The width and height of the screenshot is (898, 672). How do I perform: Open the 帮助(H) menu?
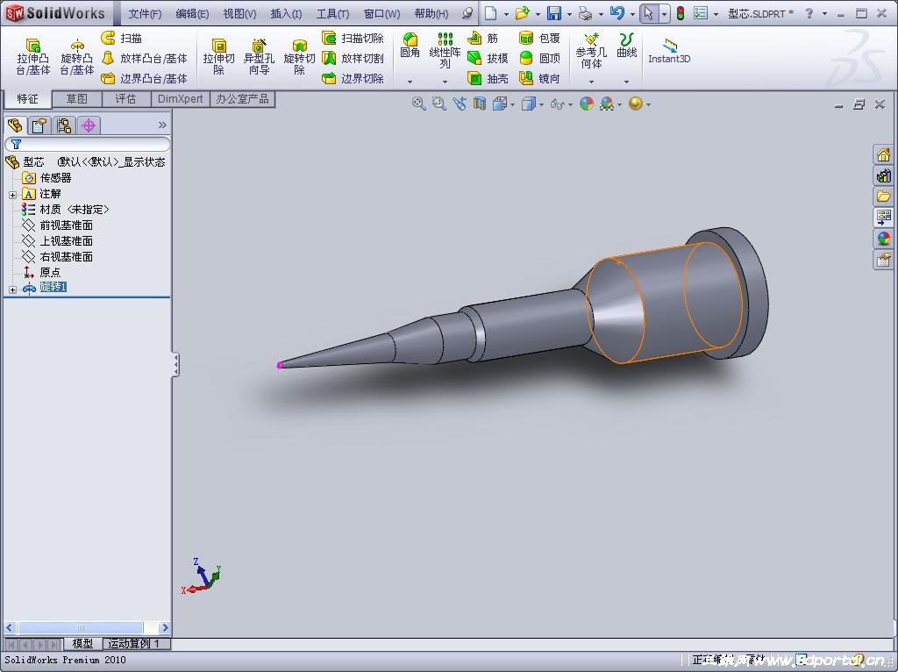(x=431, y=14)
